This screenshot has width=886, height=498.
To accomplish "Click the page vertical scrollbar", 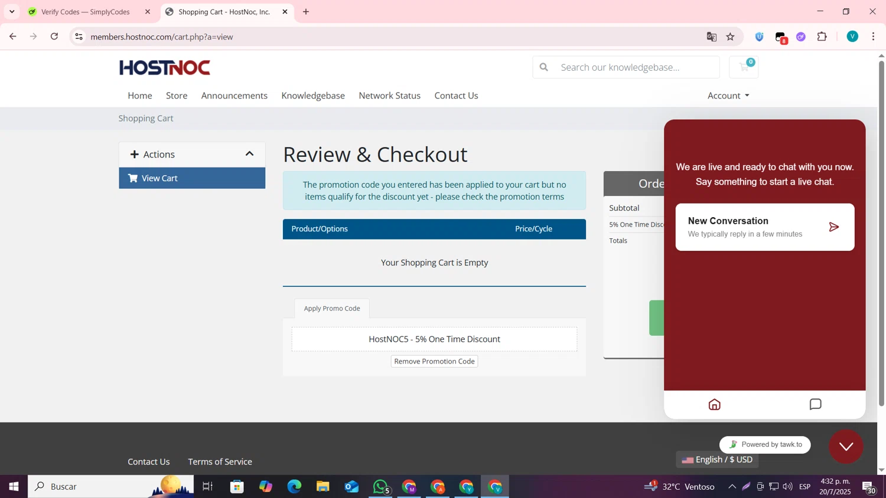I will (881, 233).
